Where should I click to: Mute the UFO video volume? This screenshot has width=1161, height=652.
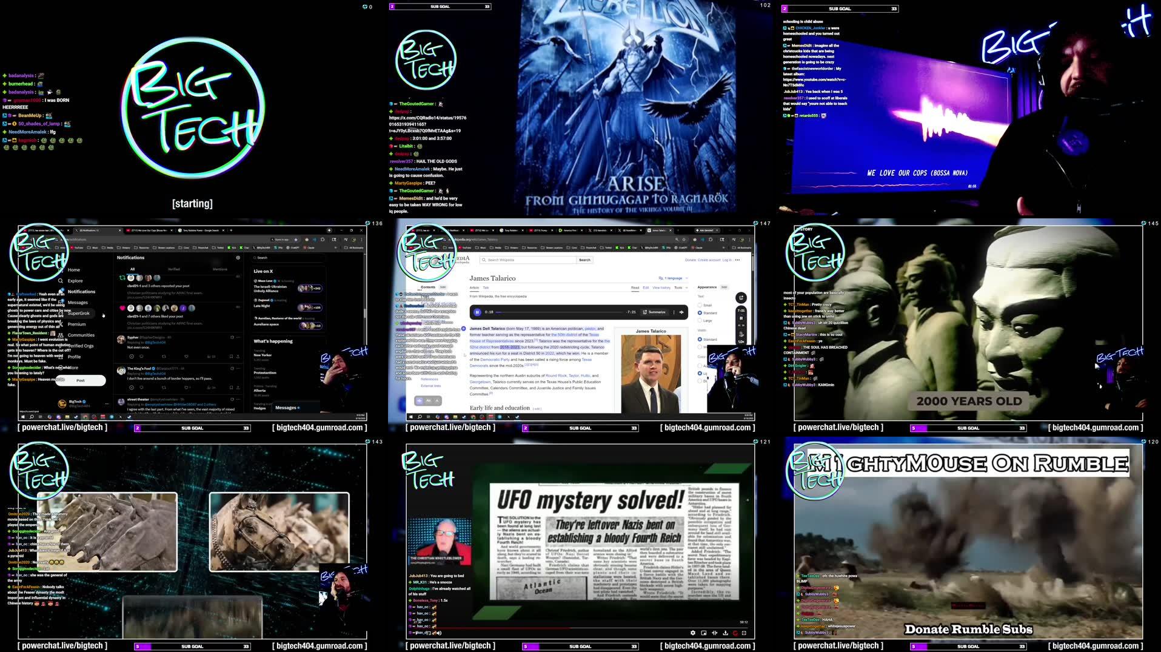(439, 633)
